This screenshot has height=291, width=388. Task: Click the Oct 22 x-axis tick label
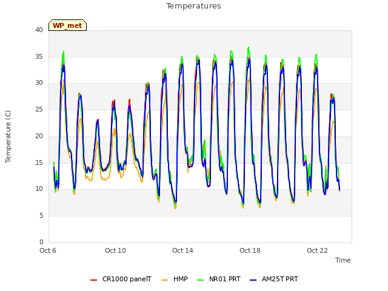pyautogui.click(x=317, y=250)
